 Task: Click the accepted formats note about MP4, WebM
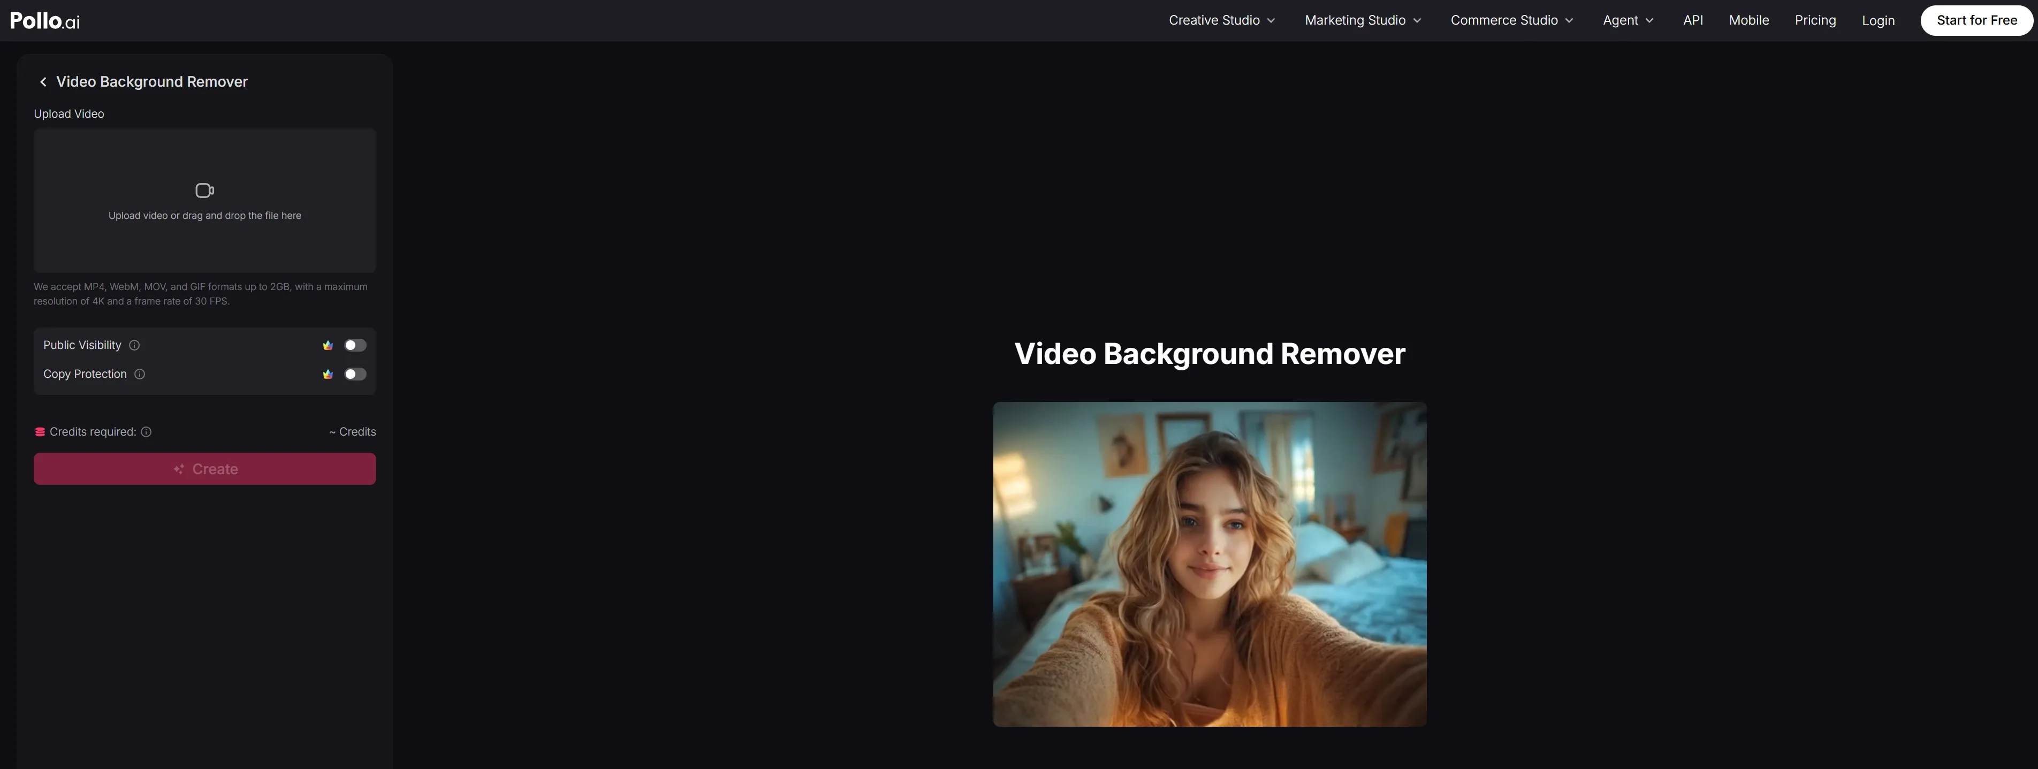point(201,294)
